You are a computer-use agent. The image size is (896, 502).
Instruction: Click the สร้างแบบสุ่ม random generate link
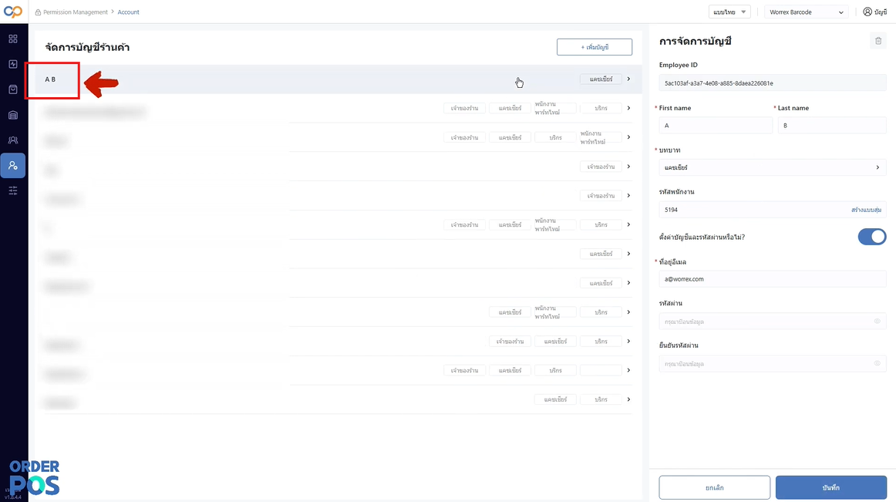tap(866, 210)
